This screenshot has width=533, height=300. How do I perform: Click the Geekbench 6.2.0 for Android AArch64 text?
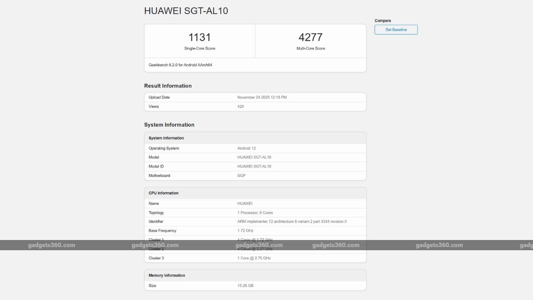[x=180, y=64]
